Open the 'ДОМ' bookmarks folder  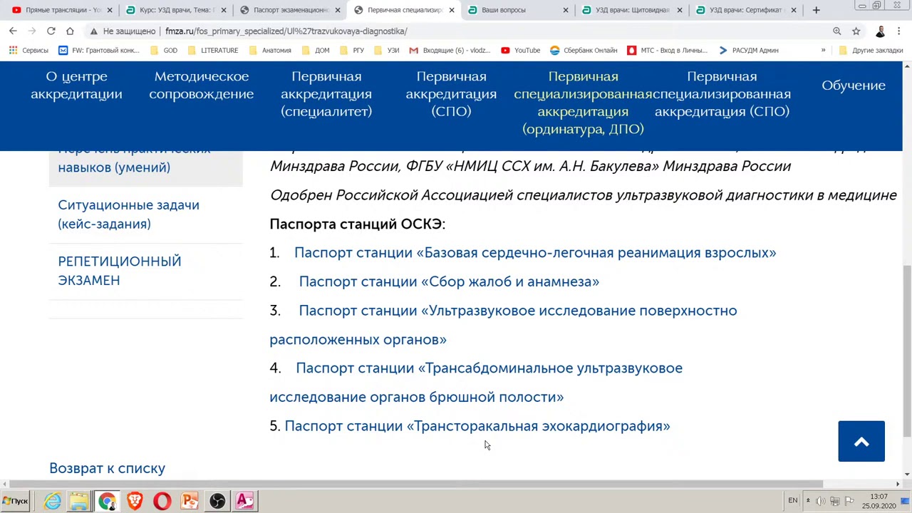tap(315, 50)
